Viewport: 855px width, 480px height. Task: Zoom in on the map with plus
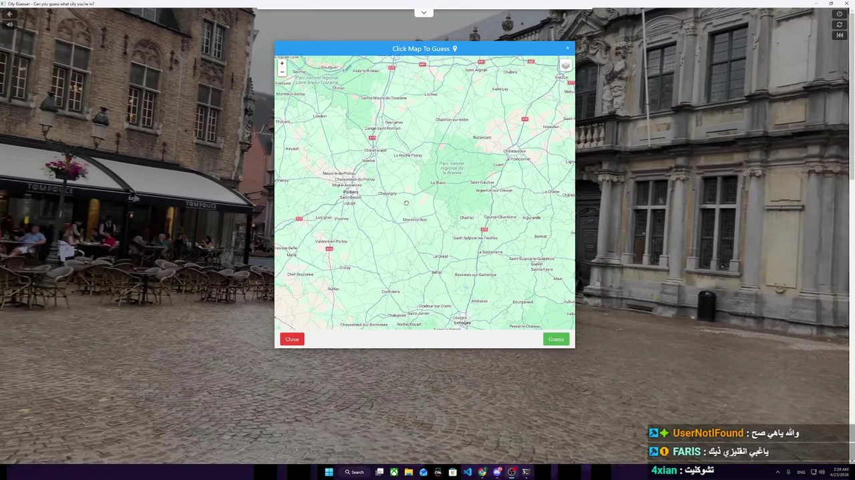tap(282, 64)
